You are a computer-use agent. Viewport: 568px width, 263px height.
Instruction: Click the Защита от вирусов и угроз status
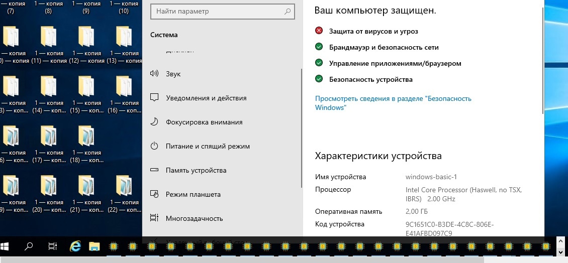373,31
